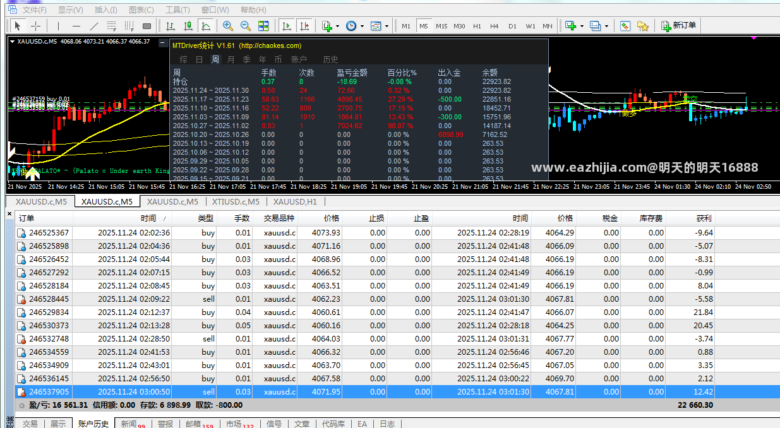780x428 pixels.
Task: Open the indicators dropdown arrow
Action: point(338,27)
